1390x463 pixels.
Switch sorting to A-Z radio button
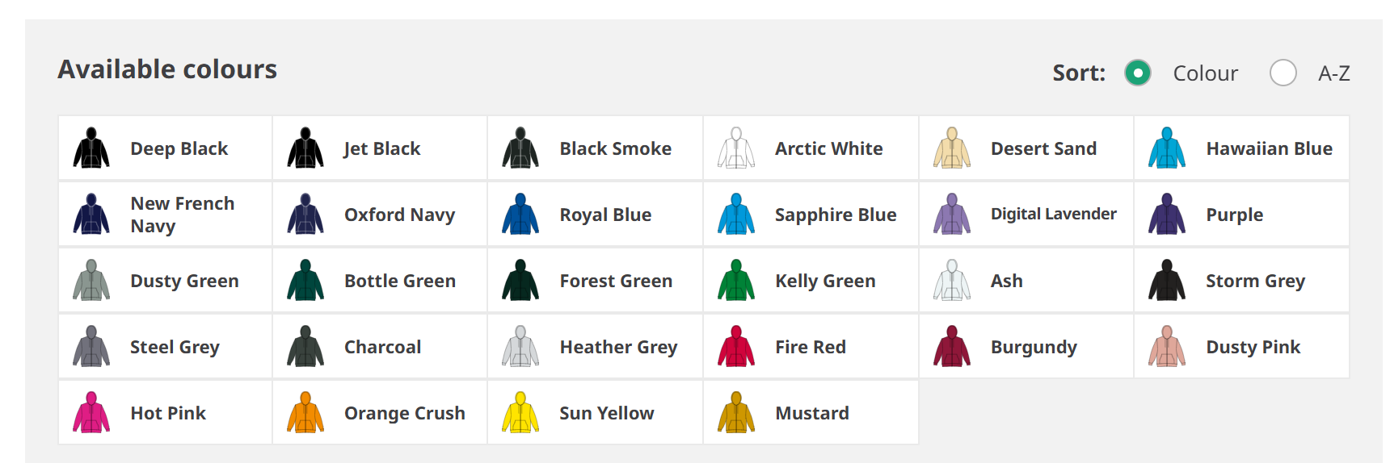pos(1283,73)
